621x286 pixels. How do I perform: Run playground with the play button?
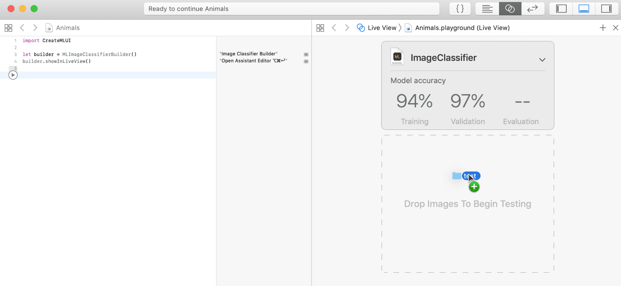13,75
